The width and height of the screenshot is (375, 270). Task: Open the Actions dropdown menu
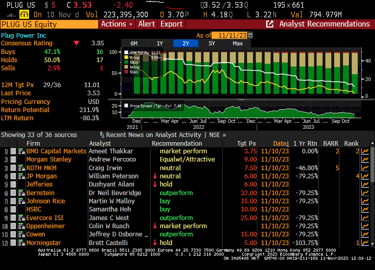(117, 24)
